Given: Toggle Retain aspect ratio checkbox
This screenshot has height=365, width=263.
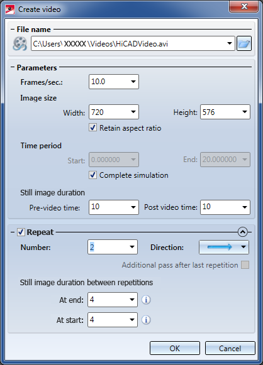Looking at the screenshot, I should tap(92, 128).
